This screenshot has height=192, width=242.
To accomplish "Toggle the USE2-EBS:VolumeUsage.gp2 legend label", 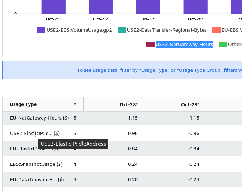I will point(79,30).
